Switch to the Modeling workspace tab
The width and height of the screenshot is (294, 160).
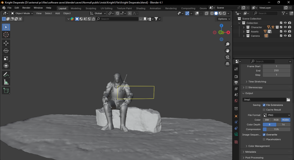point(76,8)
